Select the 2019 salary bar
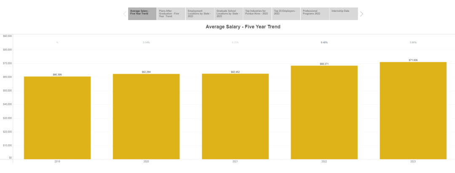455x173 pixels. [57, 118]
